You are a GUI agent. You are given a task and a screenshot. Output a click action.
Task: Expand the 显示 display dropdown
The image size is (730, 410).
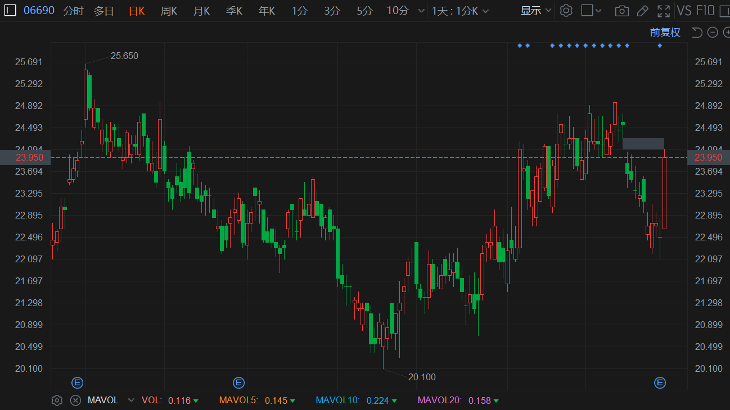[x=536, y=11]
